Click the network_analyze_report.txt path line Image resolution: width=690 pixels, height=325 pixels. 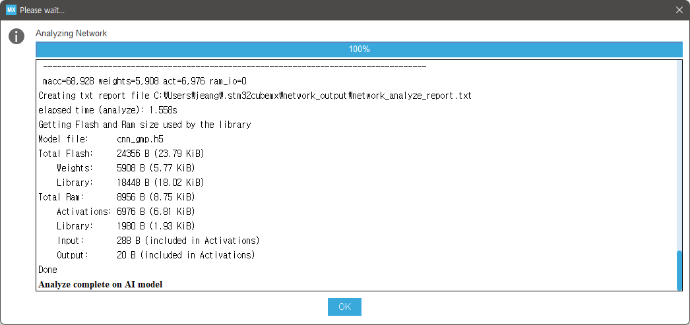[x=255, y=96]
